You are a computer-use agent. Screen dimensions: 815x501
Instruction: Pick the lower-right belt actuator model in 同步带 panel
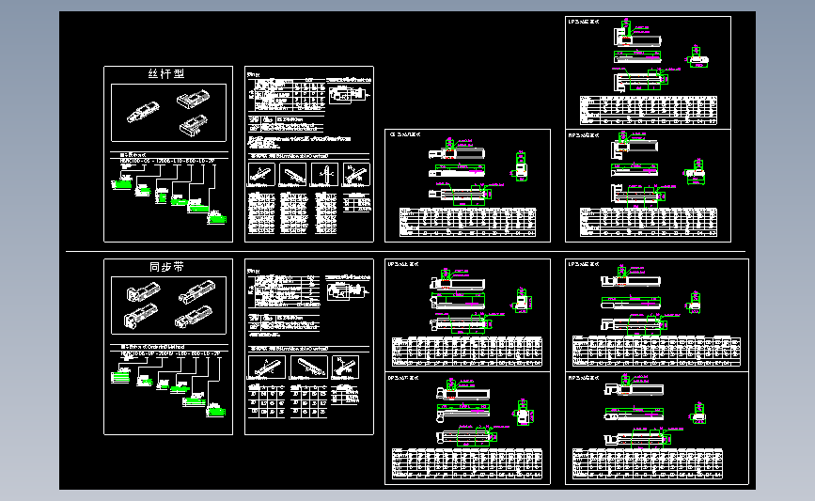tap(194, 317)
